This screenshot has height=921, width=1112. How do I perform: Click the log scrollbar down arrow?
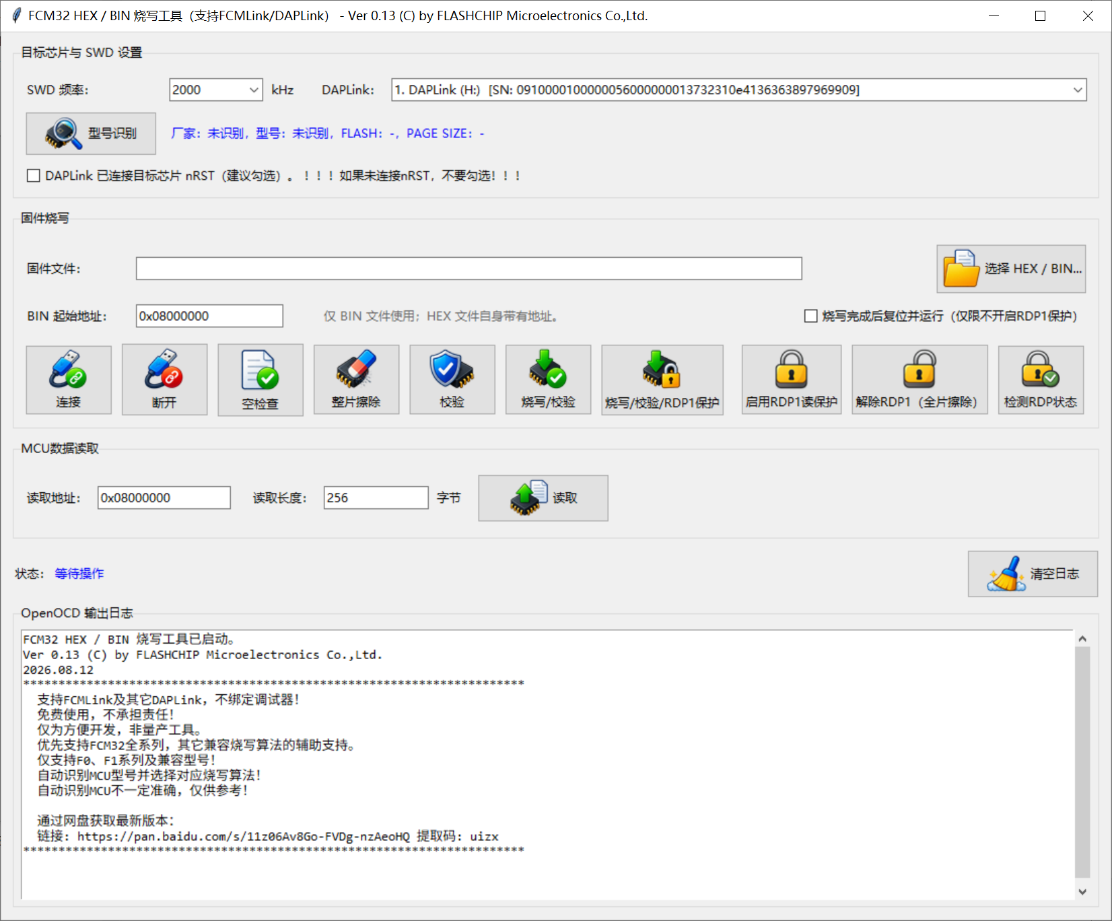(x=1082, y=891)
